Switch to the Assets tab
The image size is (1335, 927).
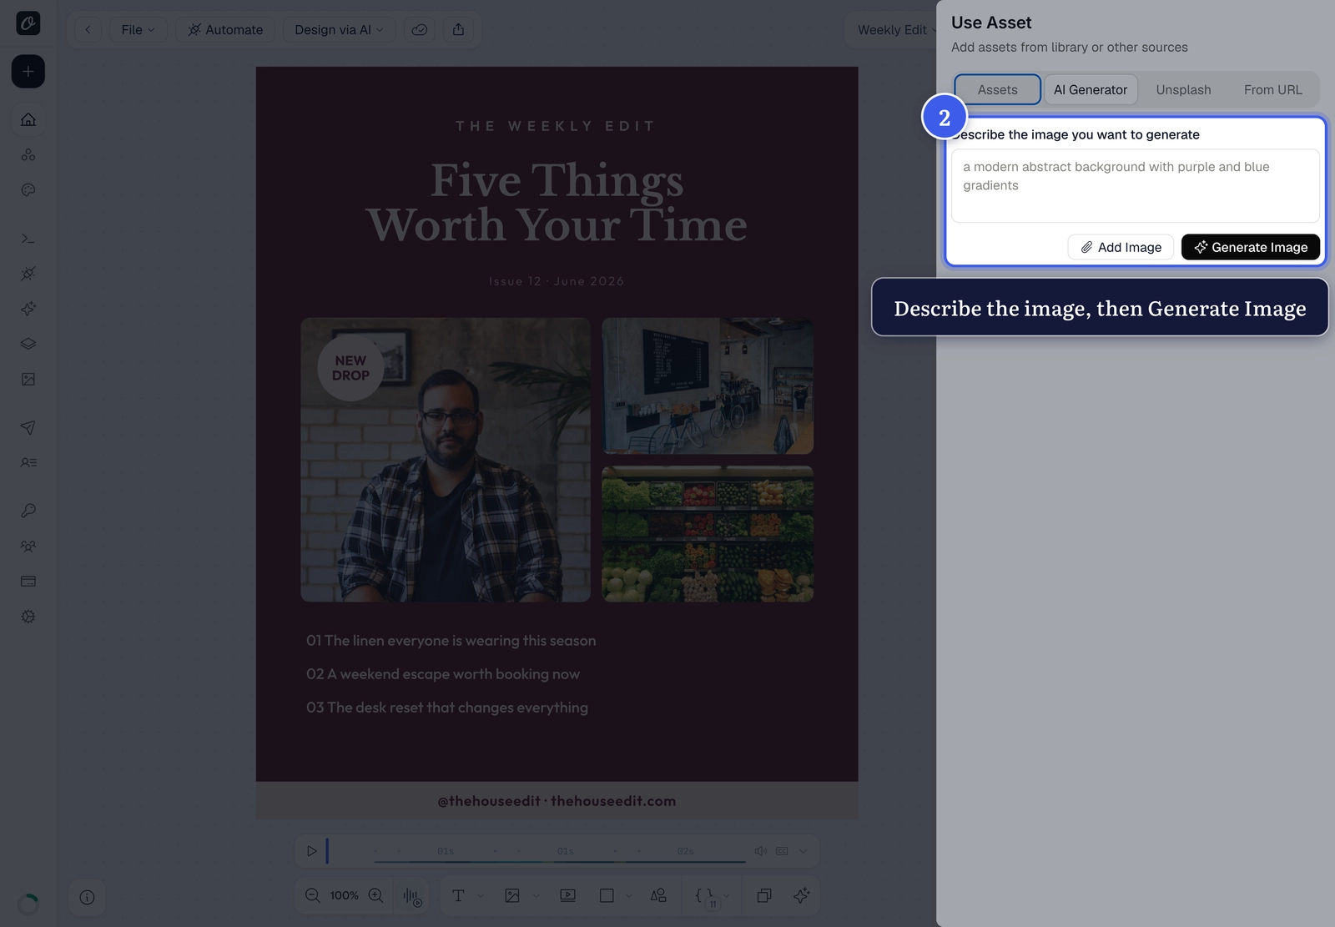pyautogui.click(x=998, y=89)
